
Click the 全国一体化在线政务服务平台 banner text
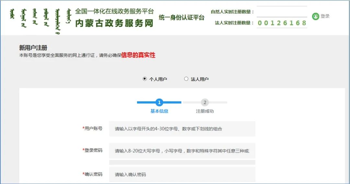[x=114, y=11]
